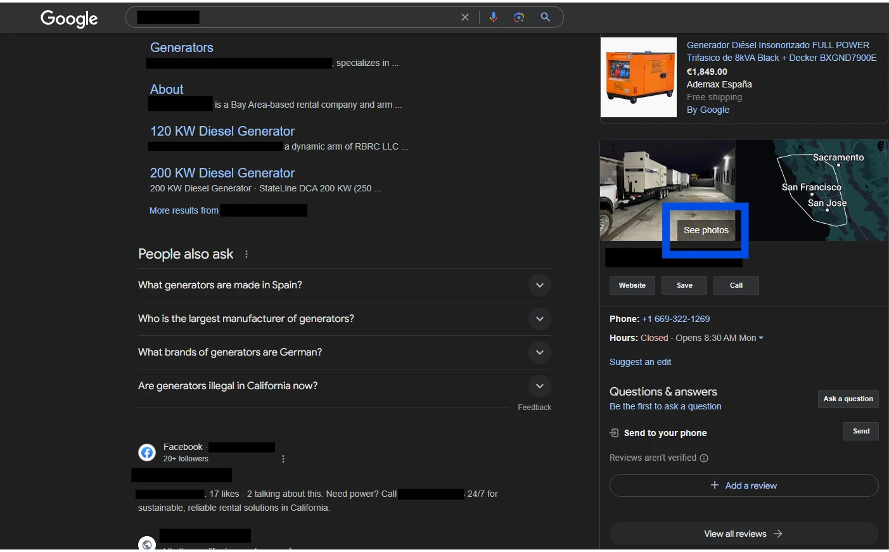The width and height of the screenshot is (889, 552).
Task: Open Google Lens image search icon
Action: 519,17
